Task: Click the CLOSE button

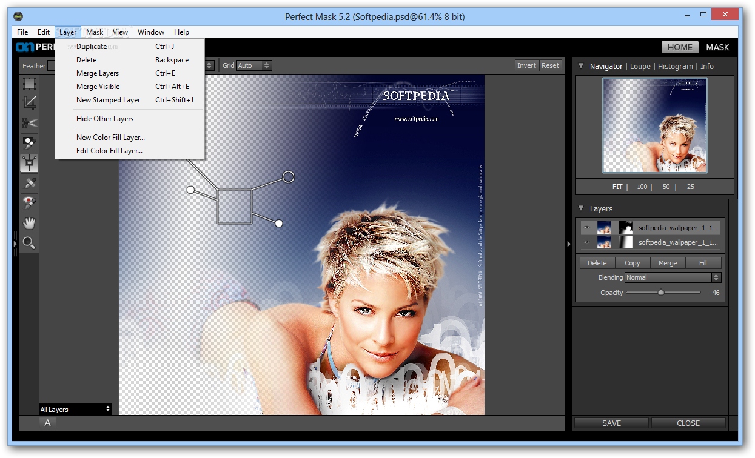Action: click(688, 423)
